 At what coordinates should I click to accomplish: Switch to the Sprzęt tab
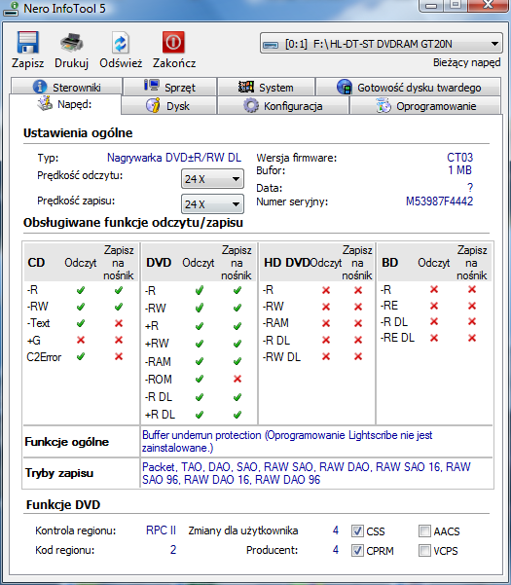170,87
